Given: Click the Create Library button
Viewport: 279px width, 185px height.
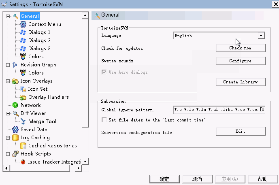Looking at the screenshot, I should 241,82.
